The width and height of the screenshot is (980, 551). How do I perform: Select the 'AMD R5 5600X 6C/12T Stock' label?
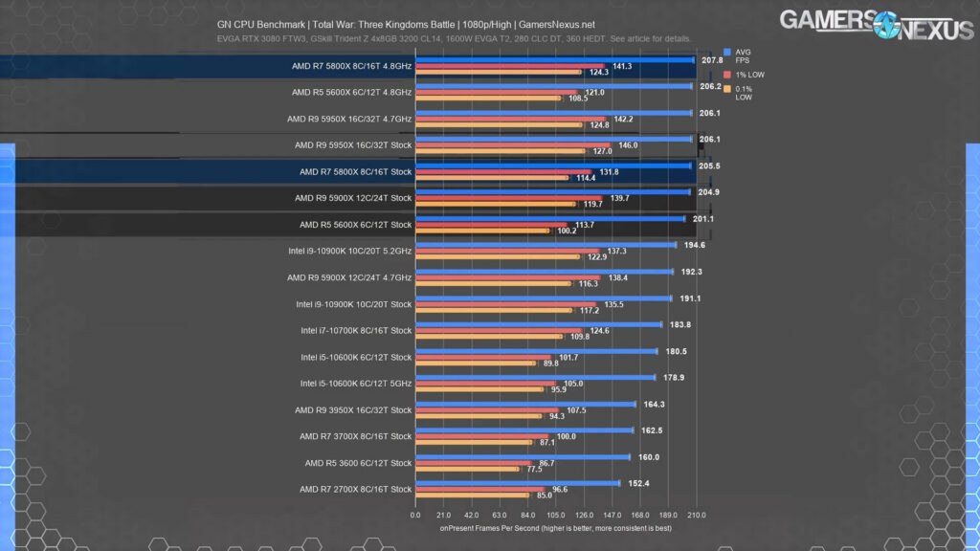356,225
